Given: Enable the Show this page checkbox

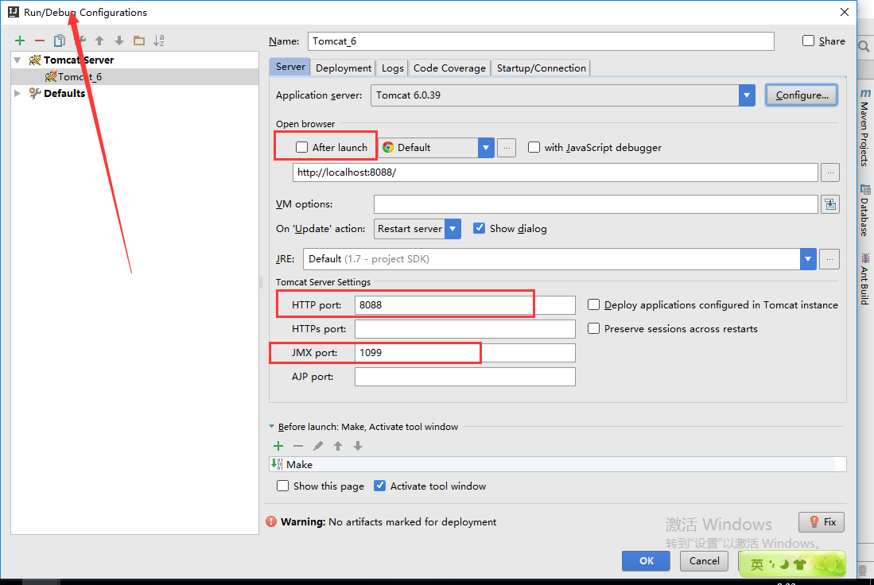Looking at the screenshot, I should [x=282, y=486].
